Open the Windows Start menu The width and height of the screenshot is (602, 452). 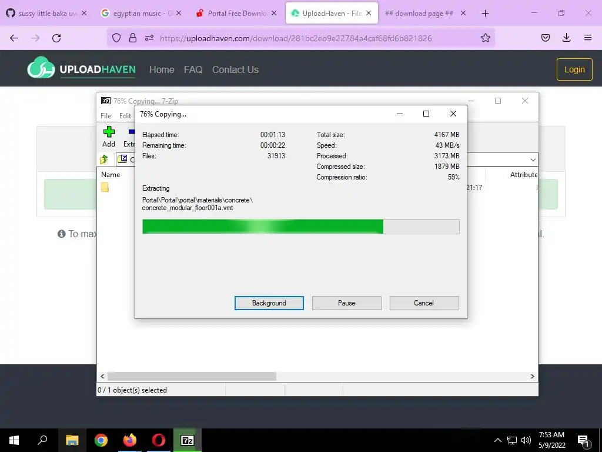coord(14,440)
